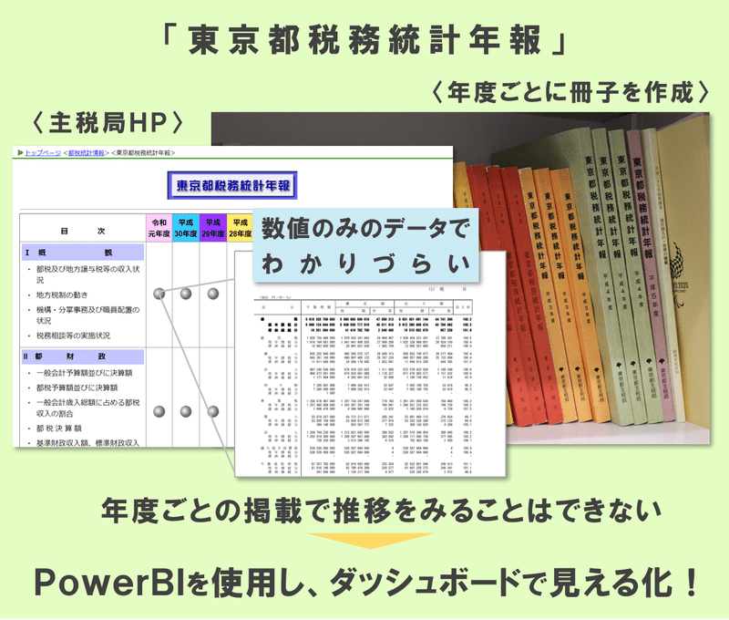This screenshot has width=729, height=620.
Task: Click the green arrow before トップページ
Action: [20, 152]
